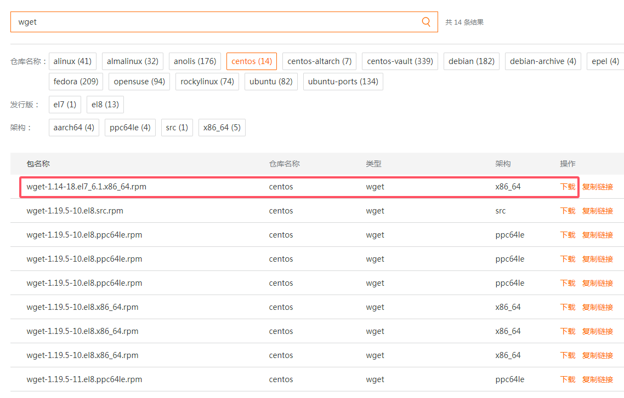Select aarch64 (4) architecture filter
The width and height of the screenshot is (624, 398).
pyautogui.click(x=74, y=128)
